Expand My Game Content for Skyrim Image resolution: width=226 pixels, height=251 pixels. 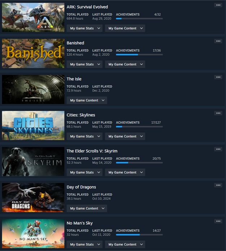[125, 172]
